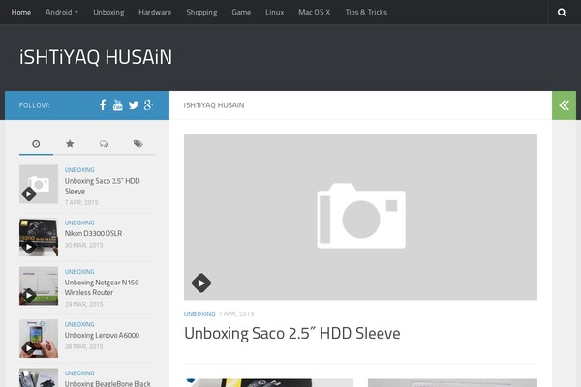Click the ISHTIYAQ HUSAIN page heading text
This screenshot has height=387, width=581.
[214, 105]
